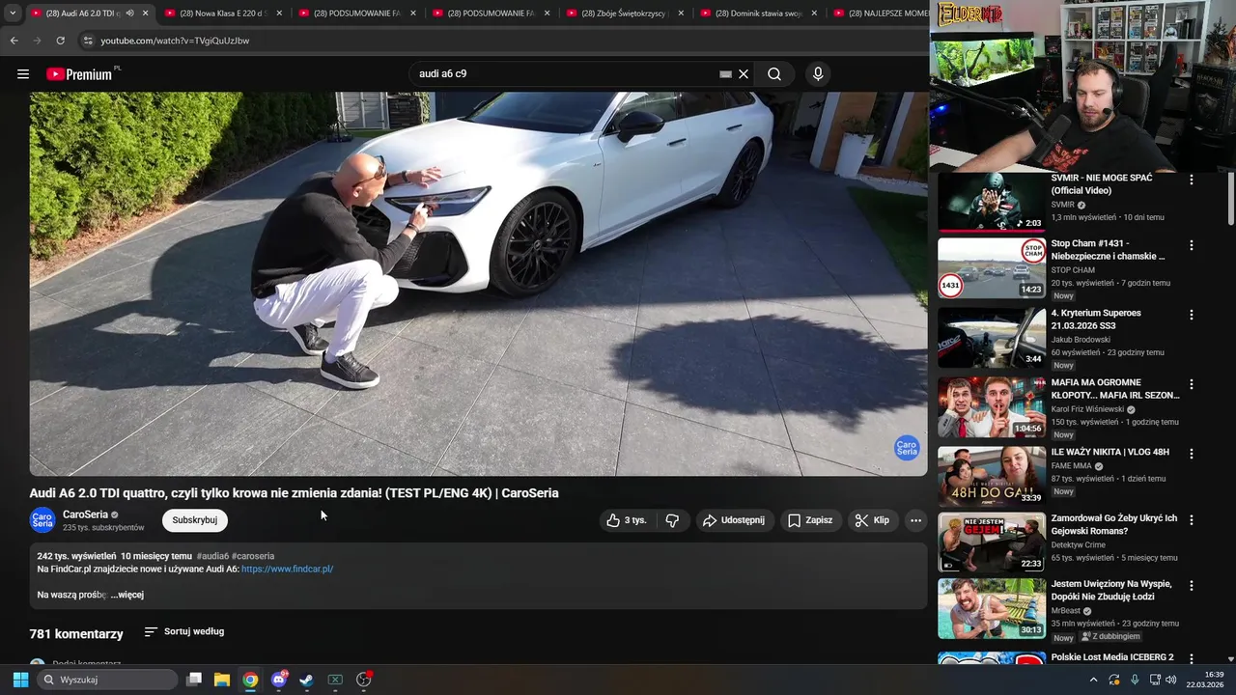
Task: Open the on-screen keyboard icon in search
Action: click(725, 74)
